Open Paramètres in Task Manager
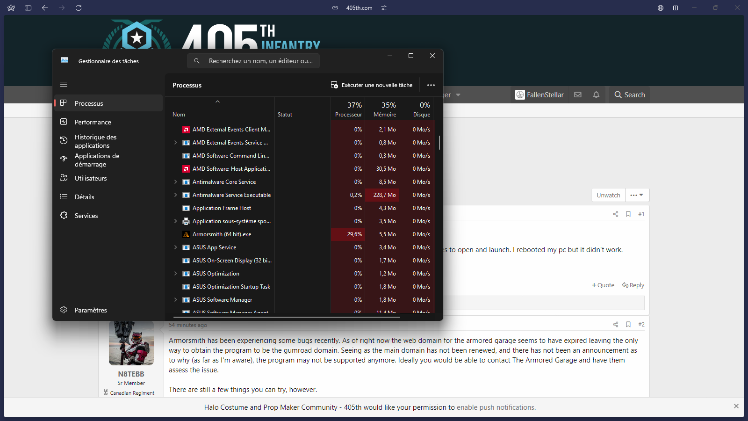The height and width of the screenshot is (421, 748). tap(108, 310)
